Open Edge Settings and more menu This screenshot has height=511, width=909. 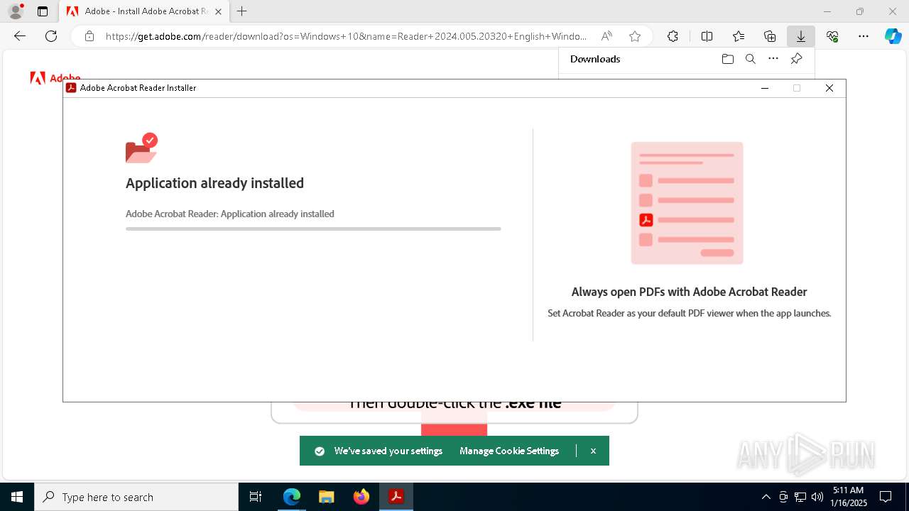(864, 36)
